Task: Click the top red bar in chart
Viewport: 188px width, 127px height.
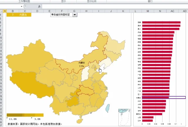Action: (161, 22)
